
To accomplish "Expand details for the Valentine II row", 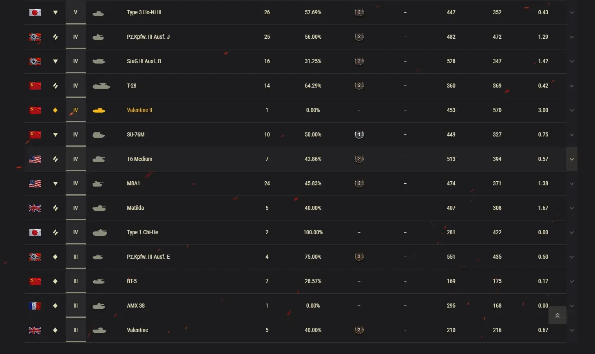I will point(572,110).
